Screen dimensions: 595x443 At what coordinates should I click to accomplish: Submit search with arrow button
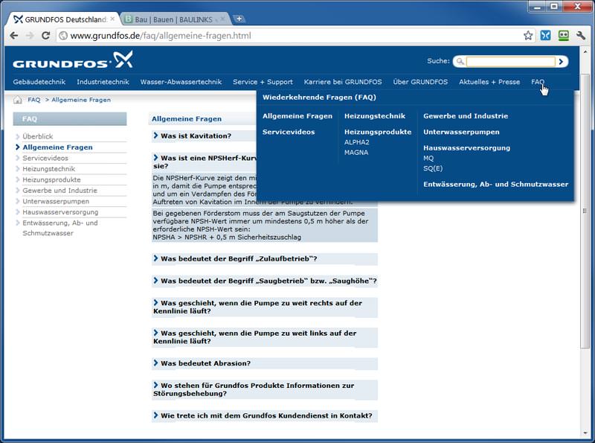pyautogui.click(x=562, y=61)
